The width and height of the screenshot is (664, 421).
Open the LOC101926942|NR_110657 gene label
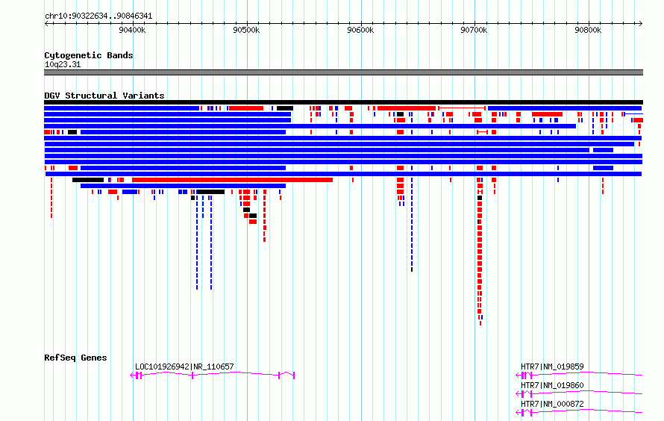184,367
